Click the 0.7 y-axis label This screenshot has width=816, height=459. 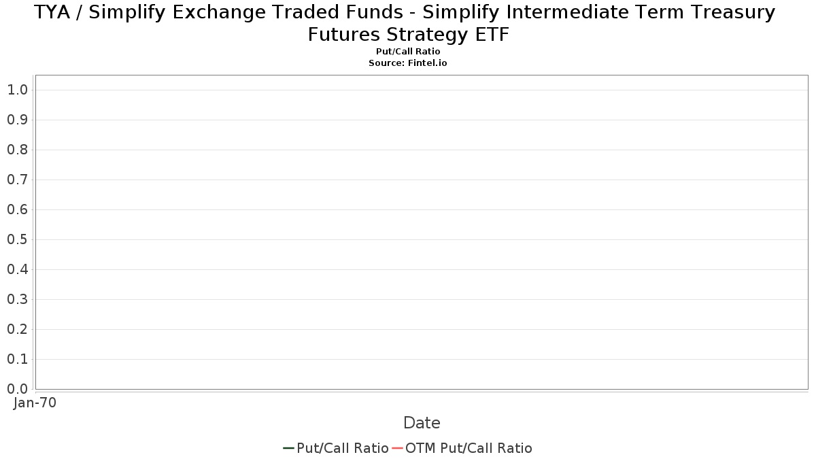pyautogui.click(x=17, y=180)
